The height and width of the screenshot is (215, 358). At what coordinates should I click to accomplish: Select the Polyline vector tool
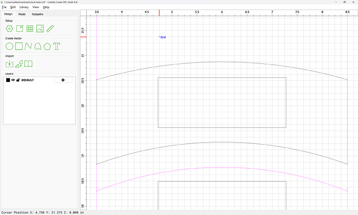pyautogui.click(x=29, y=46)
